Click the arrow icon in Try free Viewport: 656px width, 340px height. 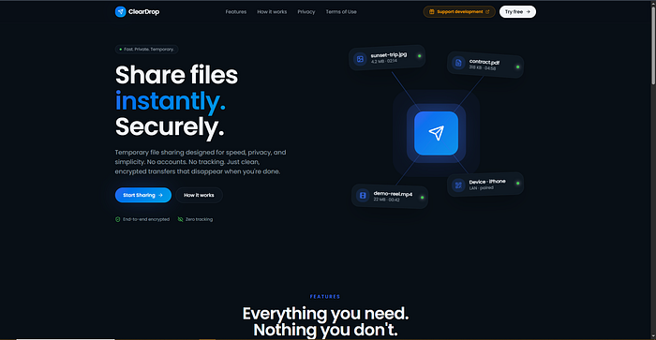(x=528, y=12)
